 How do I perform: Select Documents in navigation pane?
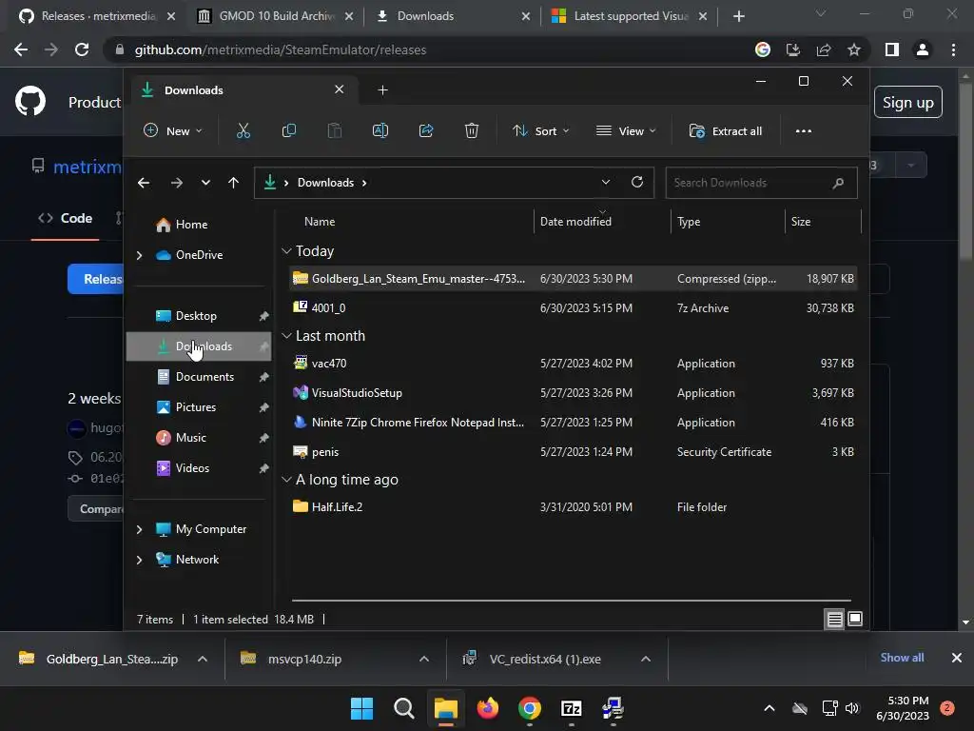199,377
